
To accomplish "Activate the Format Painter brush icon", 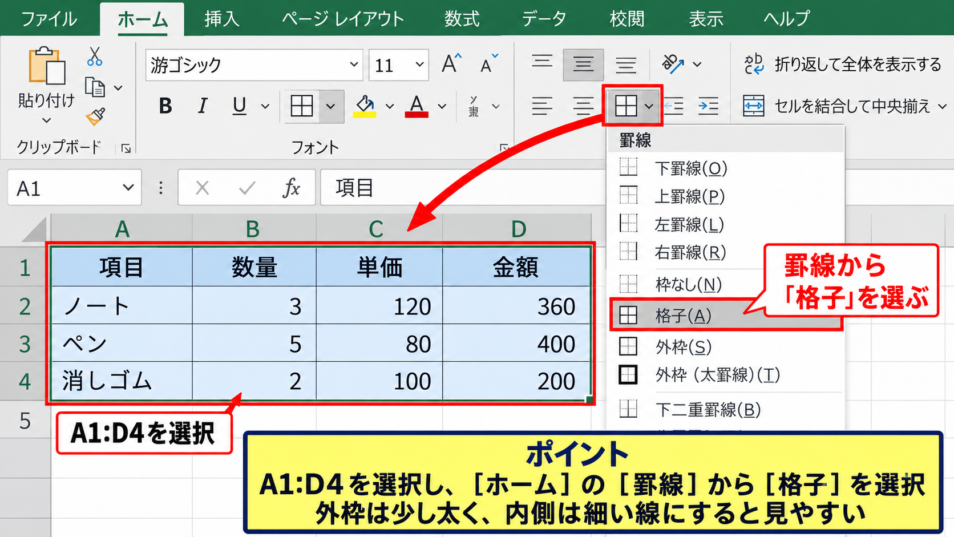I will point(95,116).
